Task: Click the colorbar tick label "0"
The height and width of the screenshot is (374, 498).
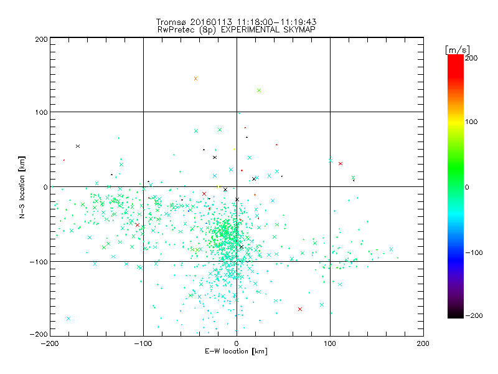Action: [467, 188]
